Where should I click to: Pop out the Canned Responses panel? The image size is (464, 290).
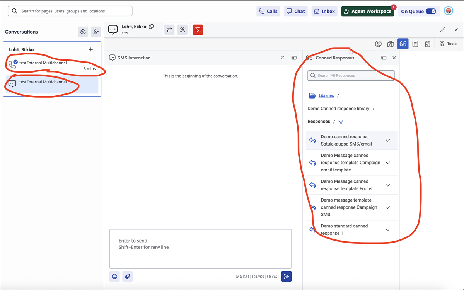[384, 58]
